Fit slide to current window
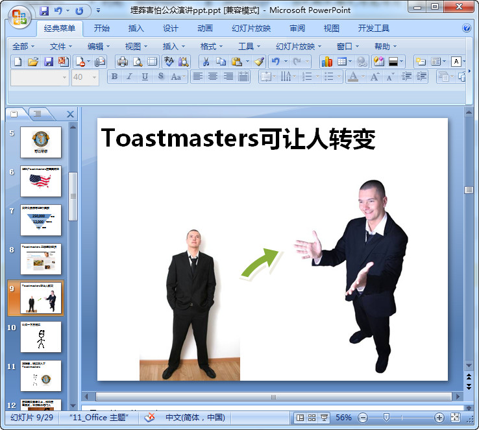479x430 pixels. coord(455,418)
